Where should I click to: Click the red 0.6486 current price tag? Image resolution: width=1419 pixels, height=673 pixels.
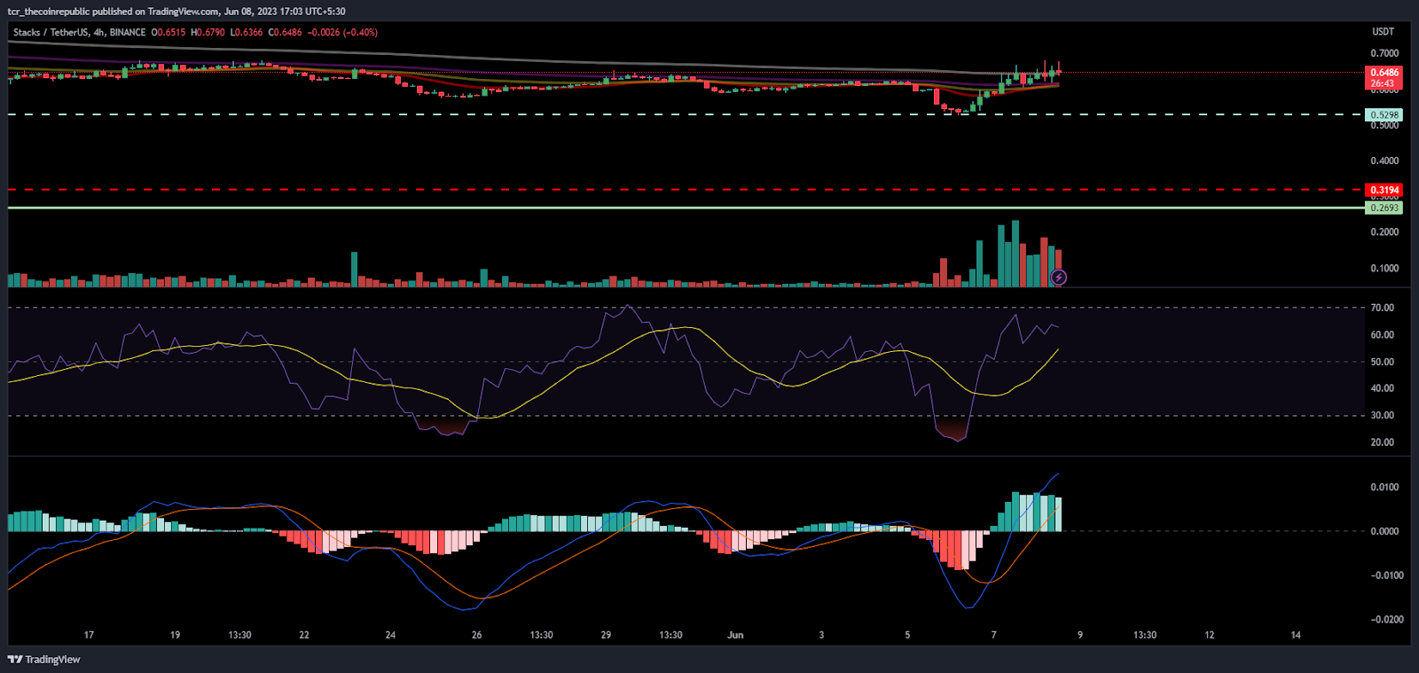1384,73
